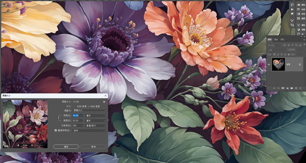Click the lock icon on 背景 layer

300,64
